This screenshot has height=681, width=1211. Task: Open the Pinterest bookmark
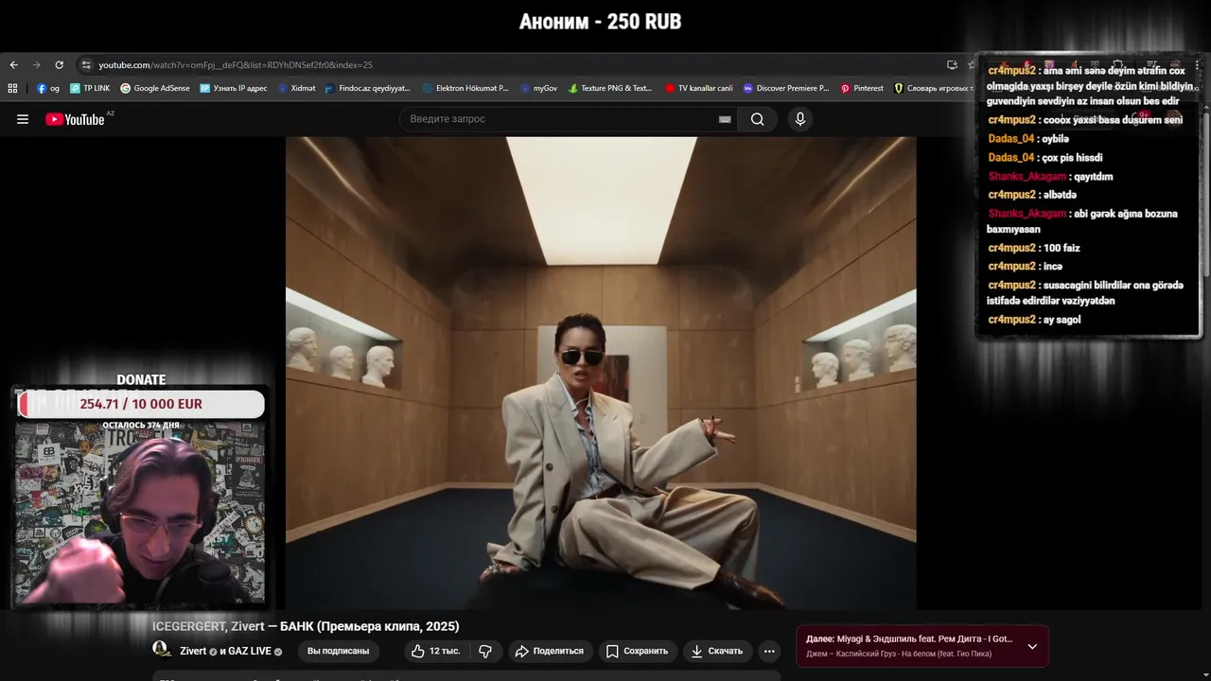[x=862, y=88]
